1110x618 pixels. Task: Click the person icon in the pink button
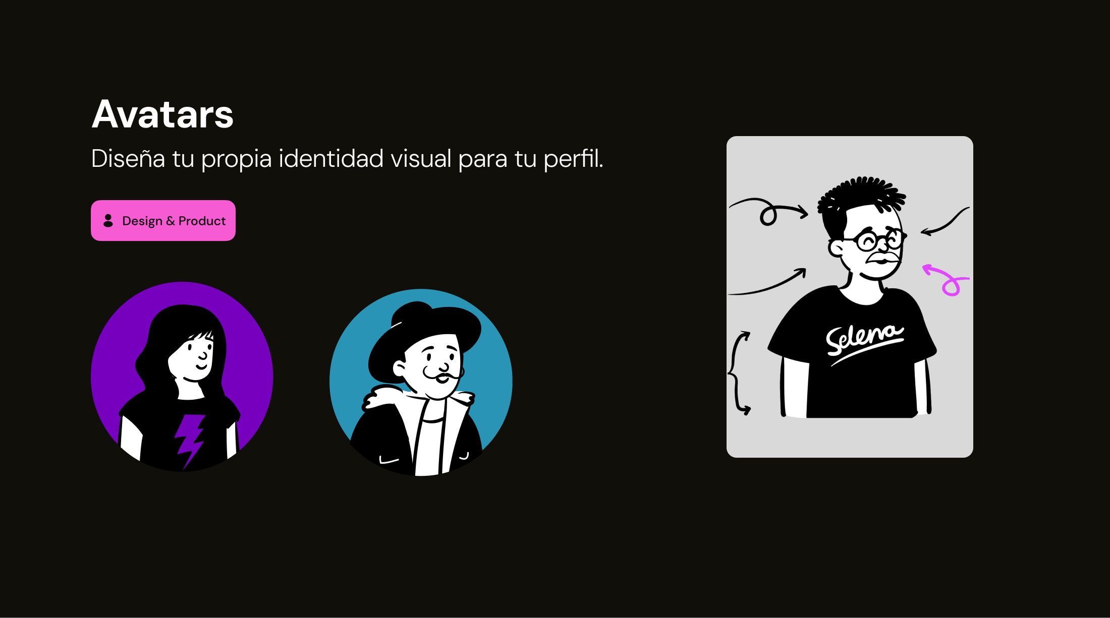(x=108, y=221)
